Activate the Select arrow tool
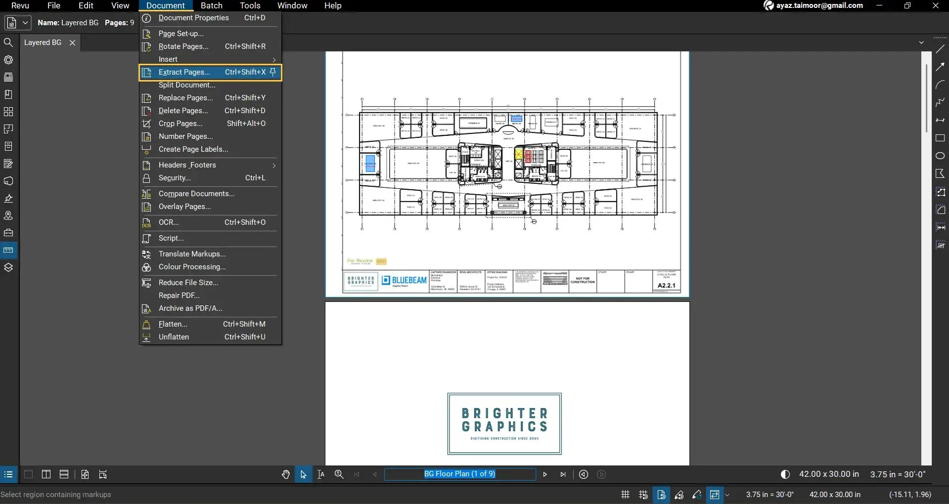 click(303, 474)
